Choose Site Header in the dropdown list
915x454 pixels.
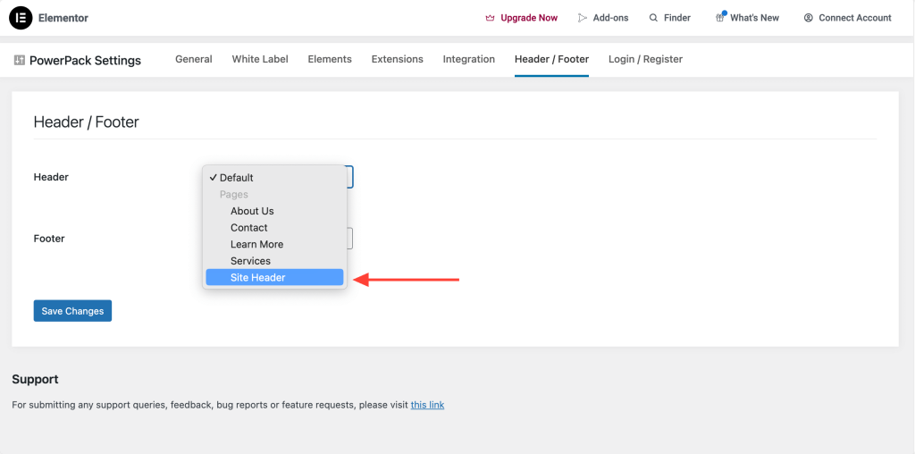(x=274, y=278)
